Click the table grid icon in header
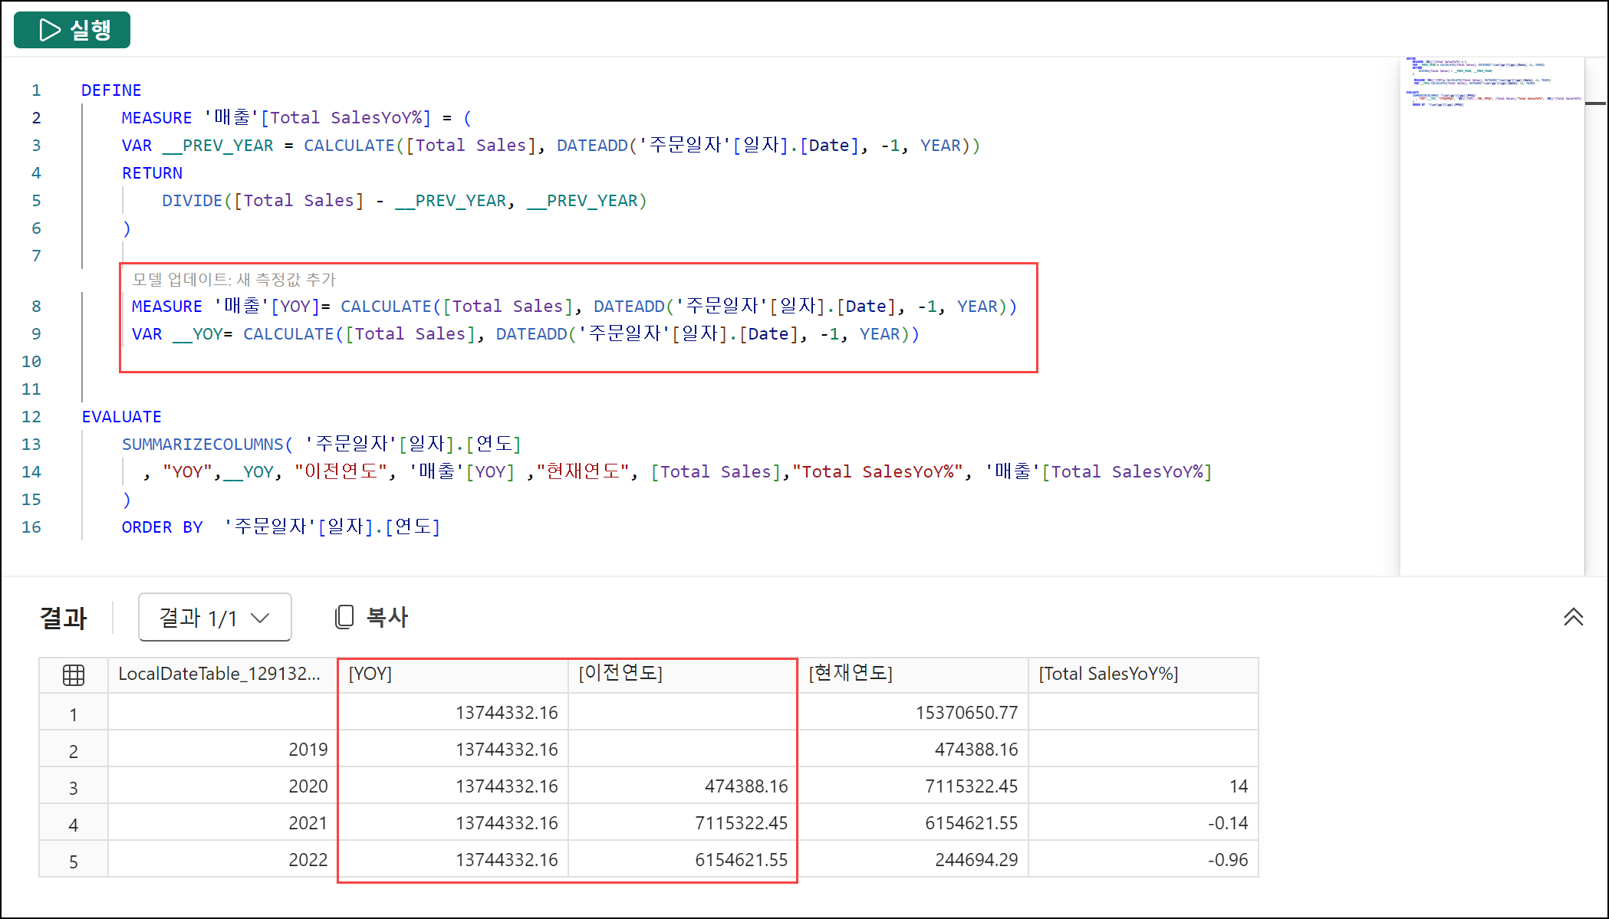The height and width of the screenshot is (919, 1609). (74, 675)
